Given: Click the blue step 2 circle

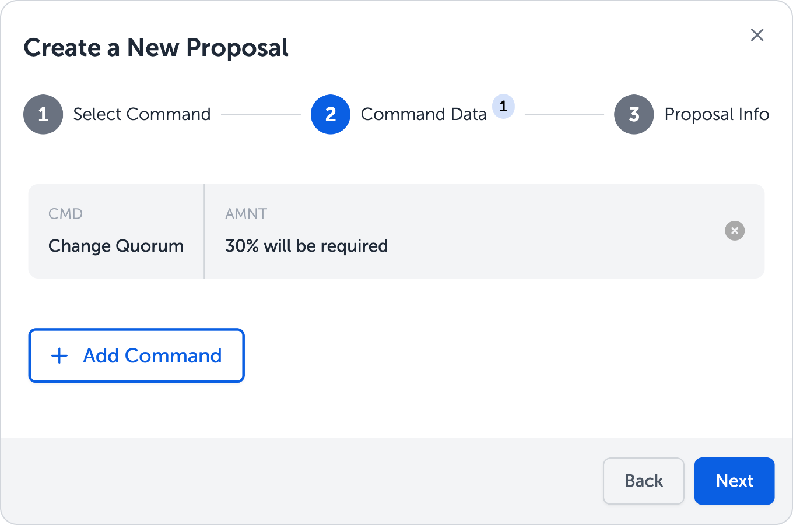Looking at the screenshot, I should coord(331,114).
